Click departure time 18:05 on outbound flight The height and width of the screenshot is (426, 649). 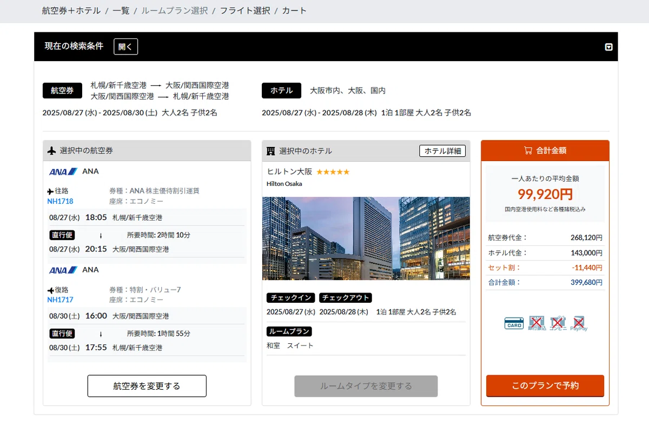point(96,217)
